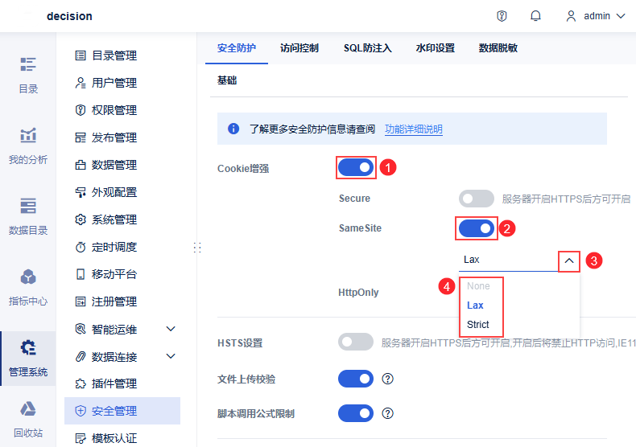The image size is (636, 447).
Task: Expand the 智能运维 menu group
Action: click(x=171, y=329)
